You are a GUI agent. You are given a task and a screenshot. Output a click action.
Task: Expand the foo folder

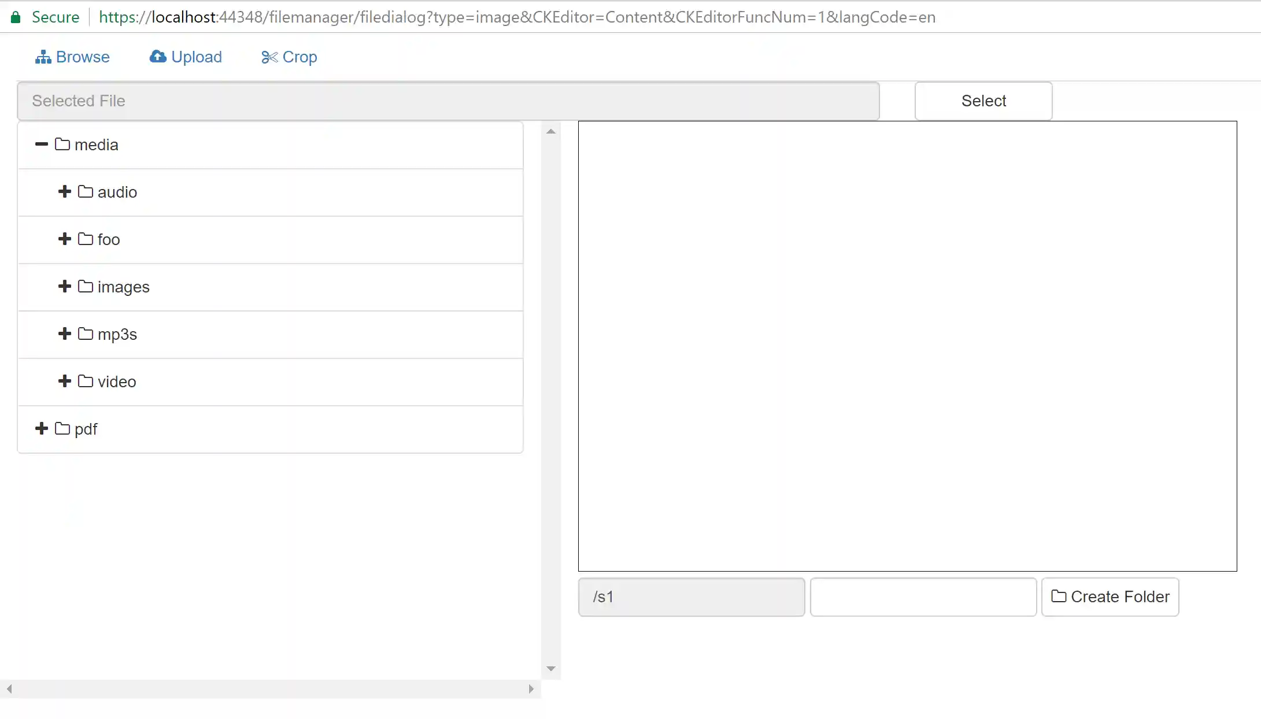64,239
